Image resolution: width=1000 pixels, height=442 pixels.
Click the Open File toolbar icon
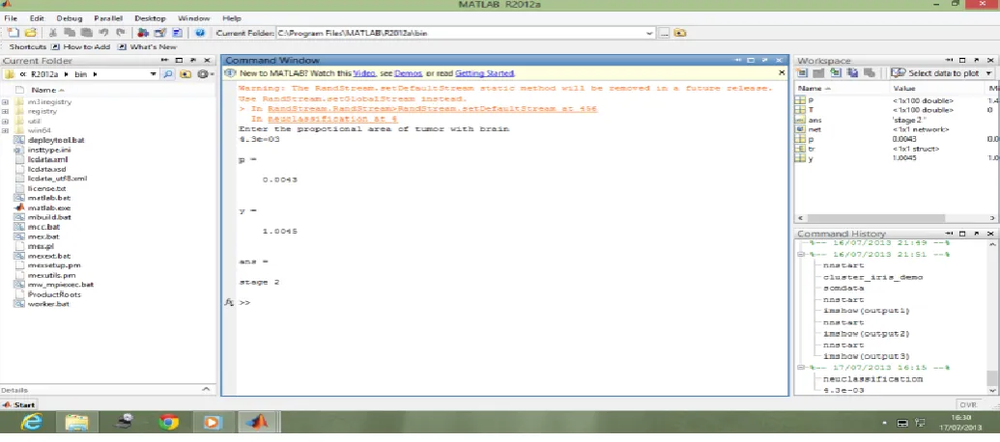point(30,33)
